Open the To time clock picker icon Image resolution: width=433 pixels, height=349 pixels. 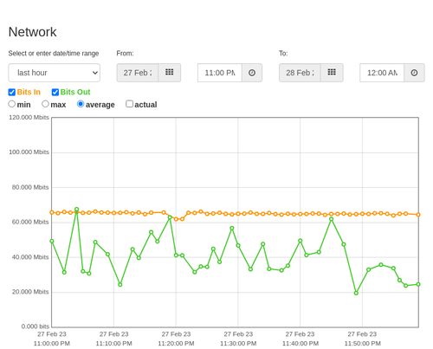[x=414, y=73]
